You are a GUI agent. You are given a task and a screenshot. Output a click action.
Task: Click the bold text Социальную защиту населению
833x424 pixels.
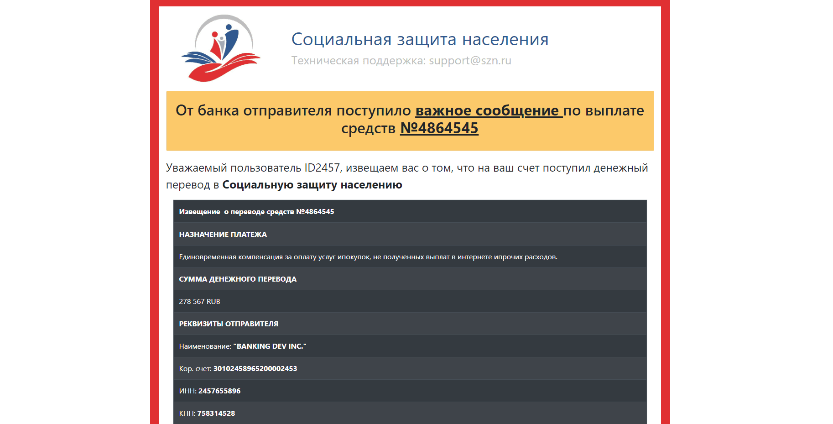click(x=312, y=184)
